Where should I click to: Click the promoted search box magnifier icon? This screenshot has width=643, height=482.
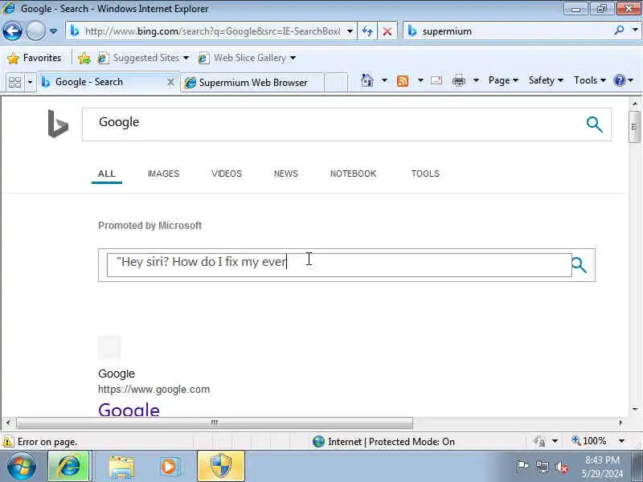click(x=579, y=265)
